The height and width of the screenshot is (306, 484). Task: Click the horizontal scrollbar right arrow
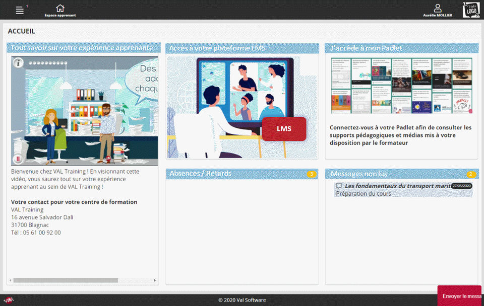coord(155,280)
